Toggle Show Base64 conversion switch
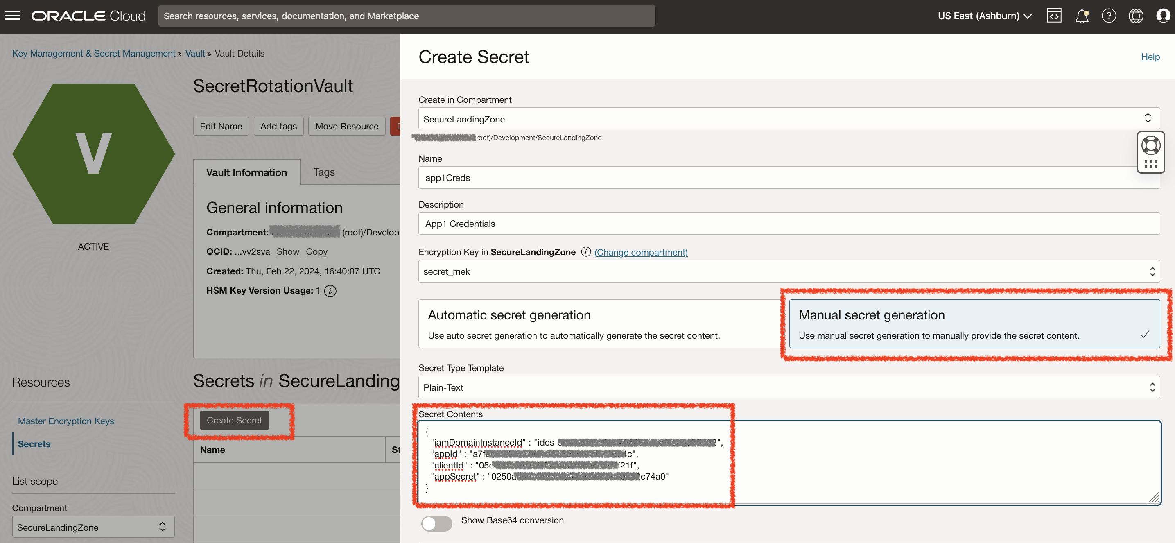Viewport: 1175px width, 543px height. click(x=436, y=523)
